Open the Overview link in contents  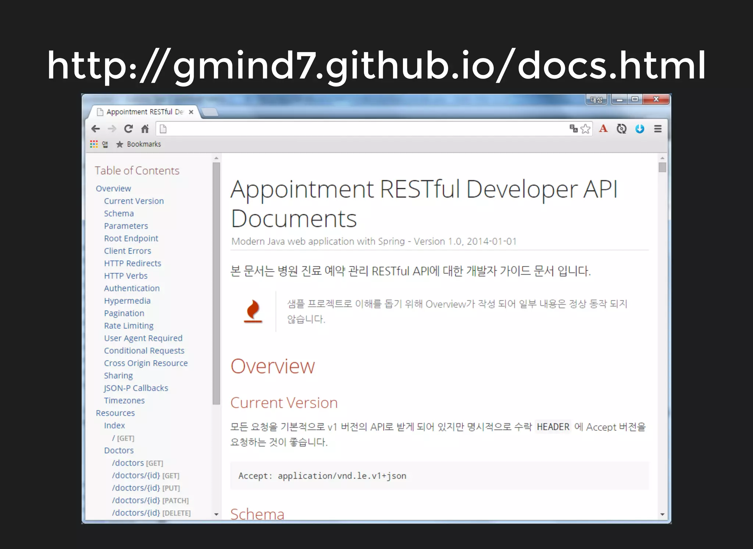(113, 189)
